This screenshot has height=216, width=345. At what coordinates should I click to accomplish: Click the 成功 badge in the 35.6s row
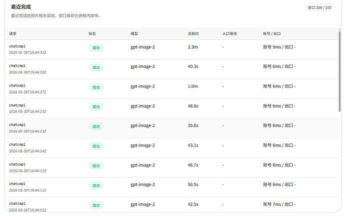click(96, 126)
